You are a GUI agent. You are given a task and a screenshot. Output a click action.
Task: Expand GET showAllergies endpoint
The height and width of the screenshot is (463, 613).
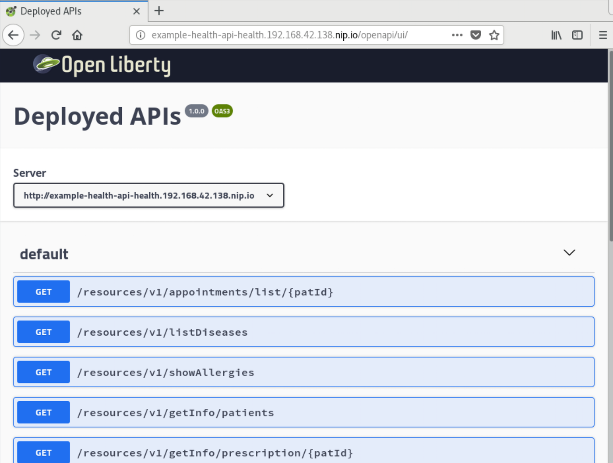304,372
